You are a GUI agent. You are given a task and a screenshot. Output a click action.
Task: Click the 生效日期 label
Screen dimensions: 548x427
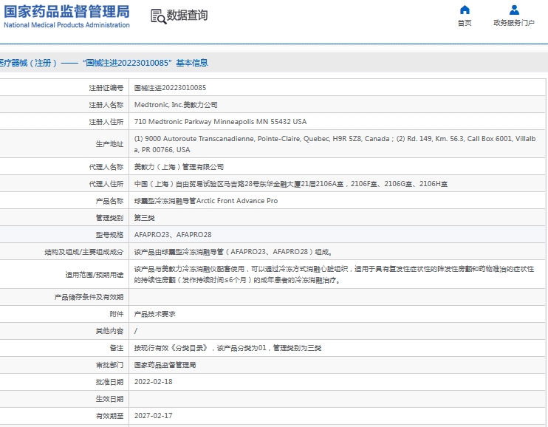[110, 399]
